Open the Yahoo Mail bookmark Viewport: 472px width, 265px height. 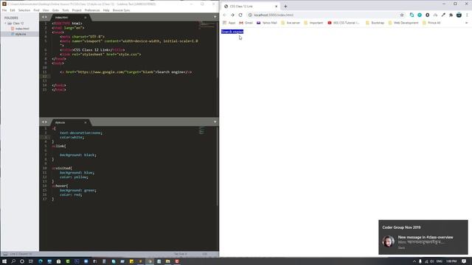coord(267,23)
